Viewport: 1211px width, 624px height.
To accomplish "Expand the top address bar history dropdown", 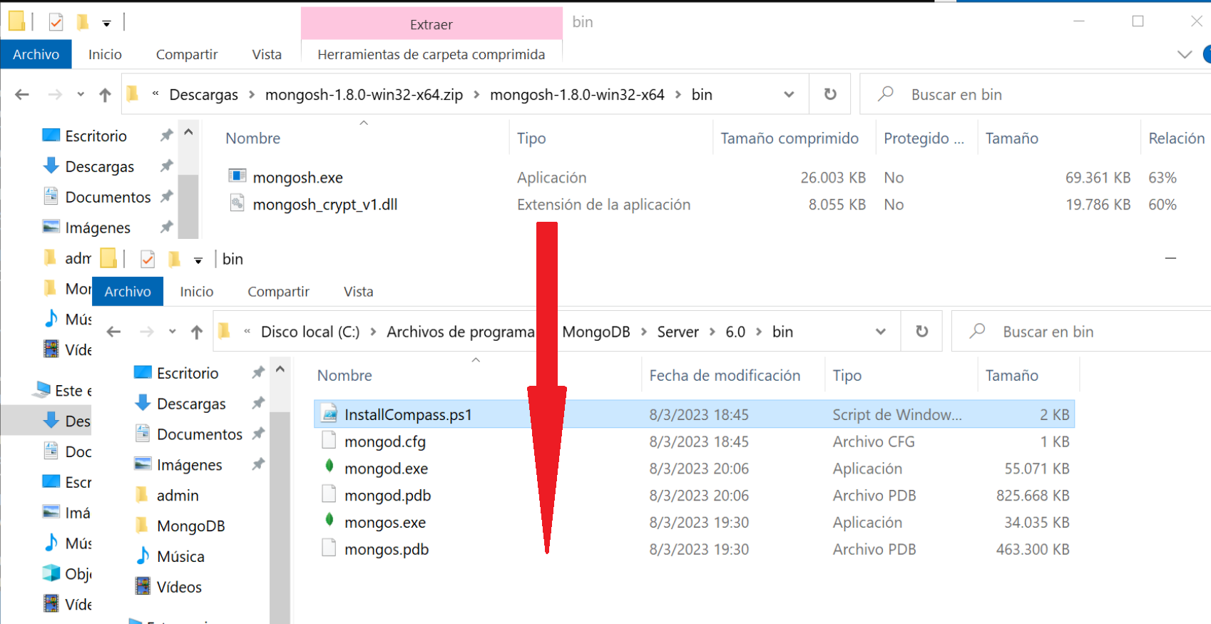I will click(789, 95).
